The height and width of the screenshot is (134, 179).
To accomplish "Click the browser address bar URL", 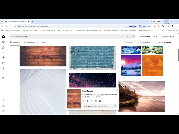I will 32,26.
